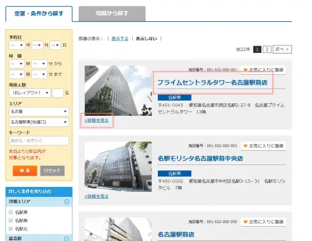Check the 名駅東 area checkbox
Viewport: 312px width, 241px height.
click(x=11, y=212)
